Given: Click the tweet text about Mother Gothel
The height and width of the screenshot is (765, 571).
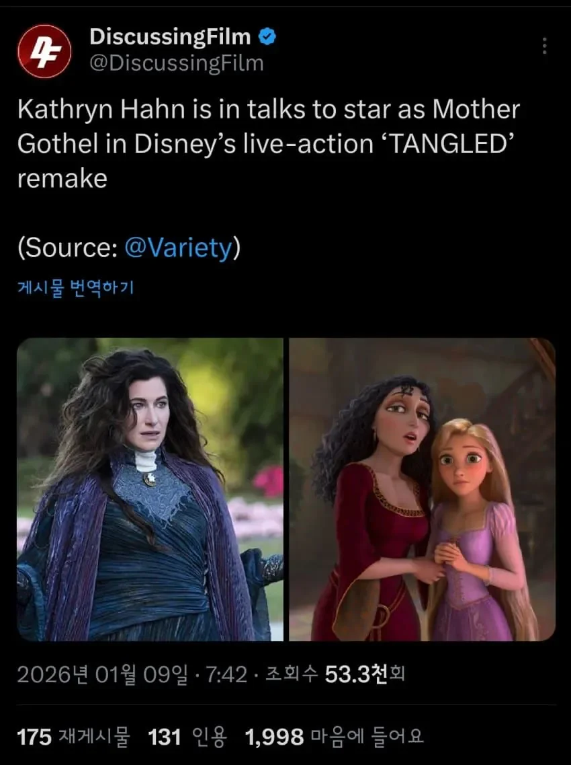Looking at the screenshot, I should [269, 143].
